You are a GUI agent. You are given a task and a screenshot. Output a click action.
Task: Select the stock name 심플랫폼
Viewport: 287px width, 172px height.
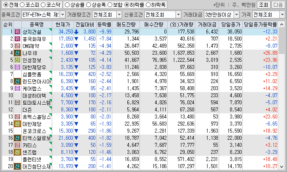pos(32,74)
